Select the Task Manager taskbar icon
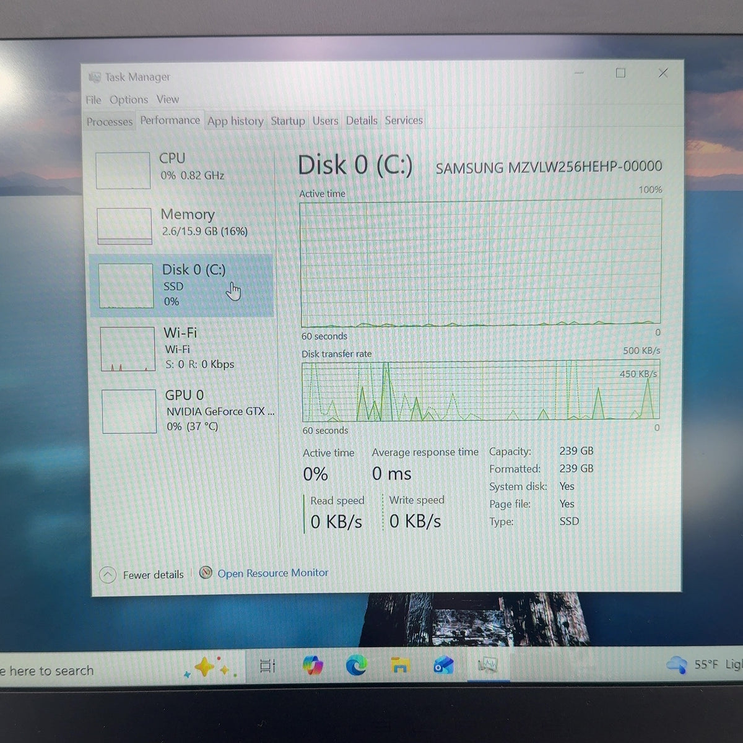This screenshot has width=743, height=743. point(488,666)
